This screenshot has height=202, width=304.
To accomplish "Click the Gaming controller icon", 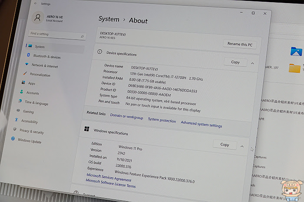I will [x=18, y=110].
